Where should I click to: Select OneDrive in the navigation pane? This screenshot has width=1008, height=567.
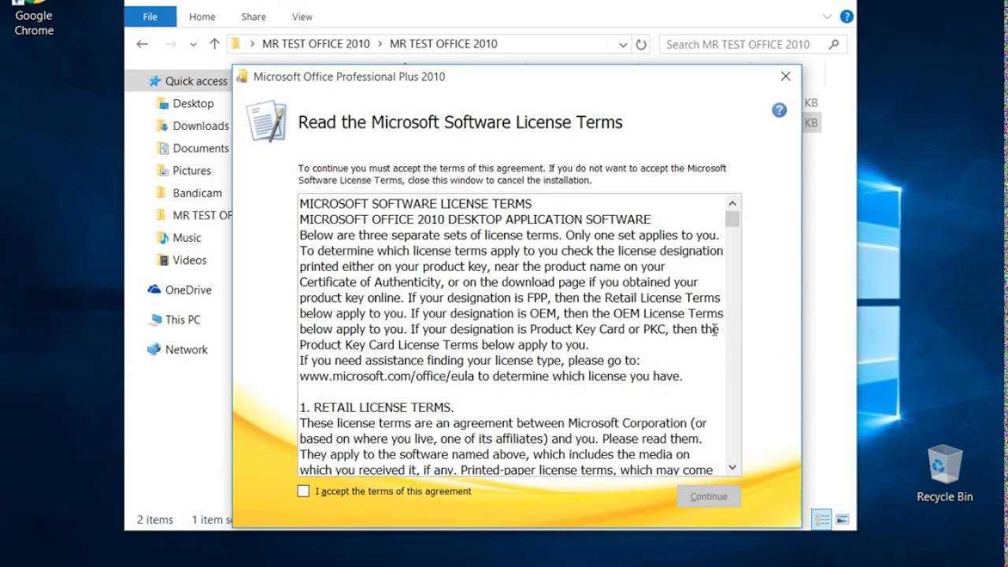point(188,290)
